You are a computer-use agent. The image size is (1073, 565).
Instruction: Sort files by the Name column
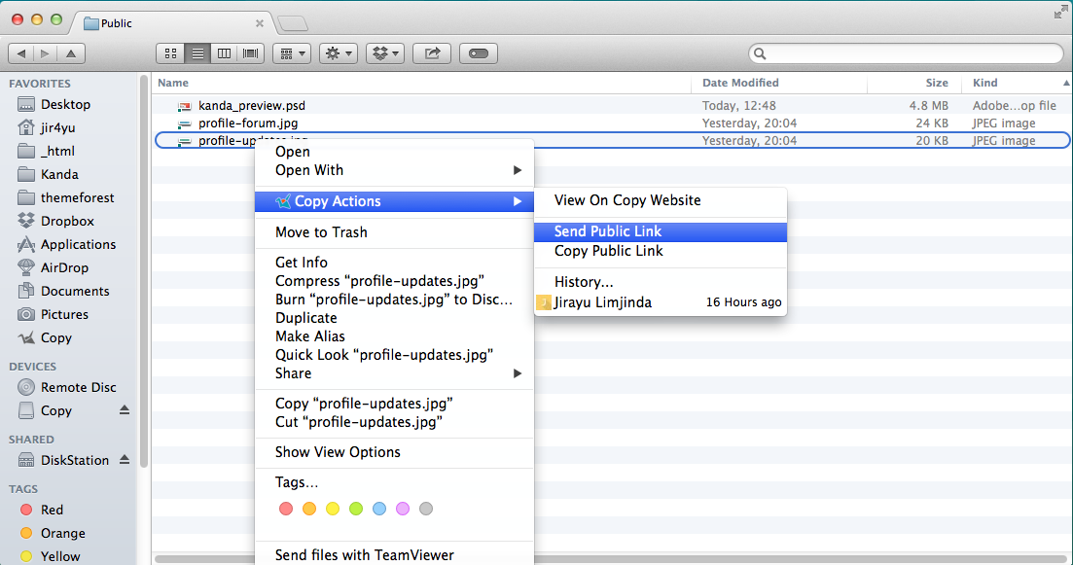click(x=421, y=83)
